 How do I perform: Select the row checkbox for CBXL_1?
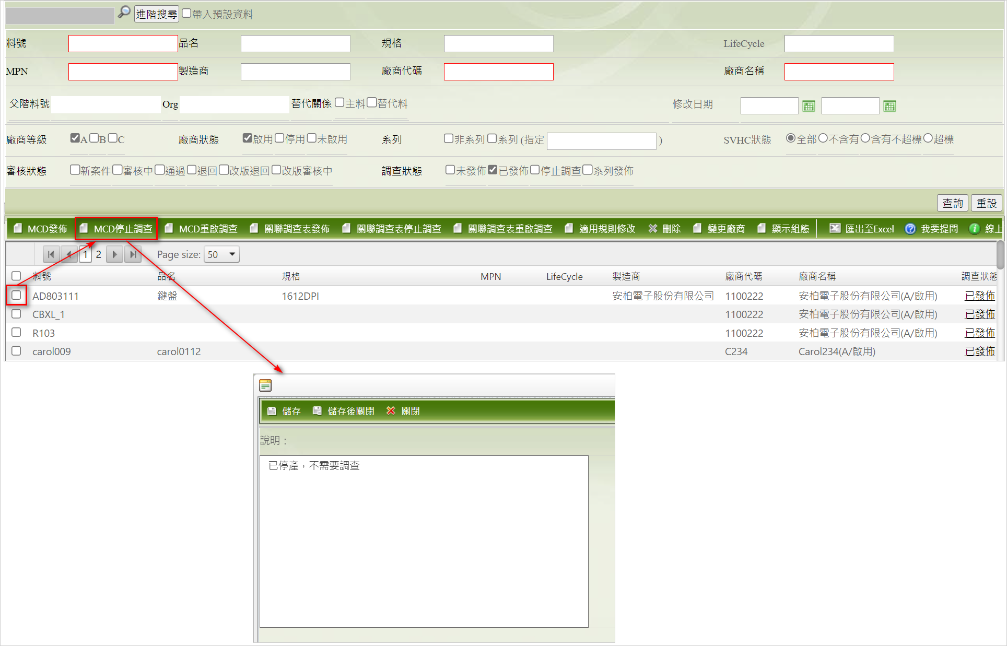[16, 314]
